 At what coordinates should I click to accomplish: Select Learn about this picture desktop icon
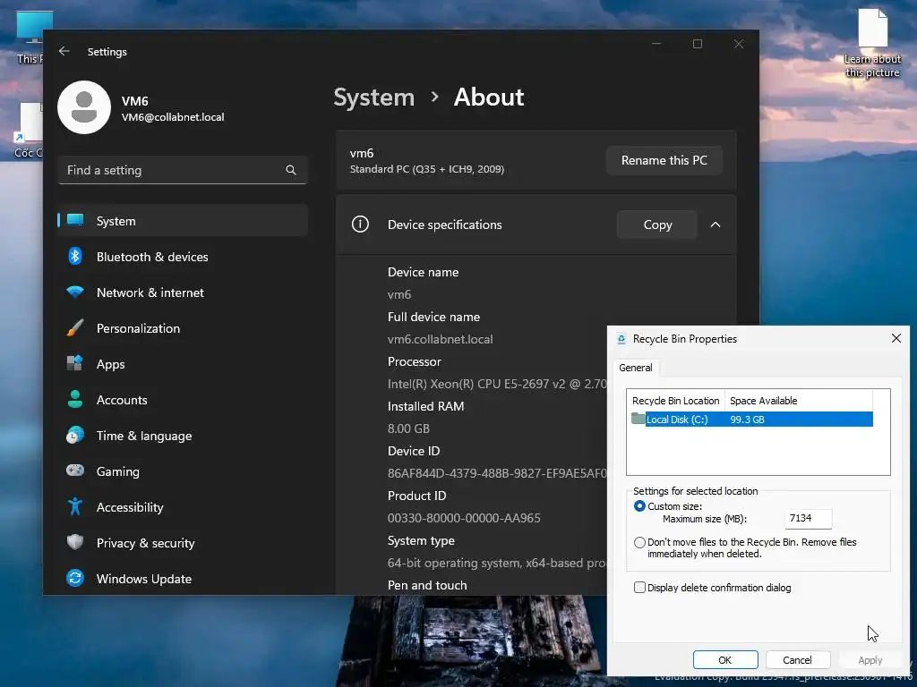tap(872, 43)
